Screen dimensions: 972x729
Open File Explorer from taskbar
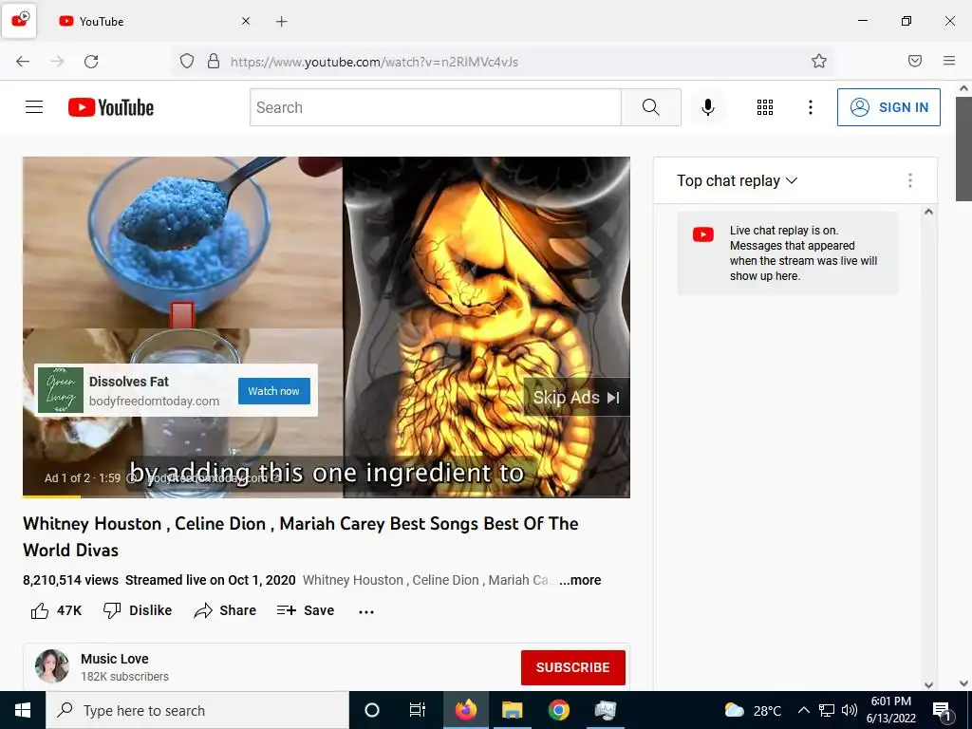point(512,710)
